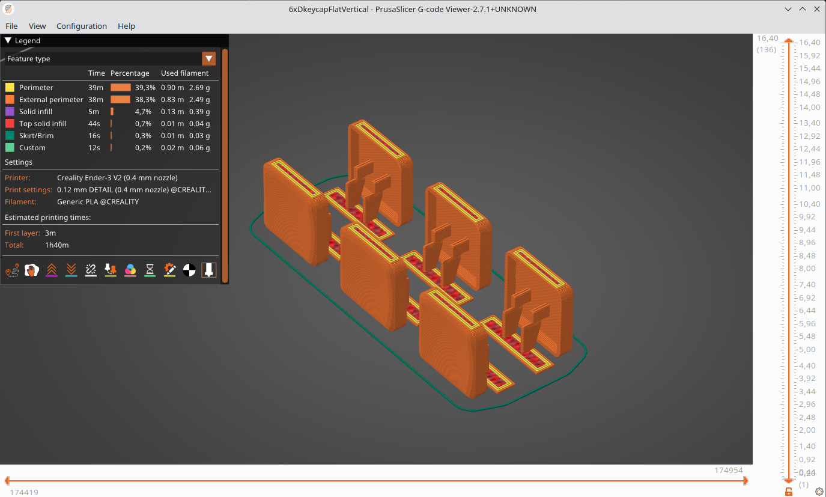Open the File menu
Viewport: 826px width, 497px height.
(x=11, y=26)
